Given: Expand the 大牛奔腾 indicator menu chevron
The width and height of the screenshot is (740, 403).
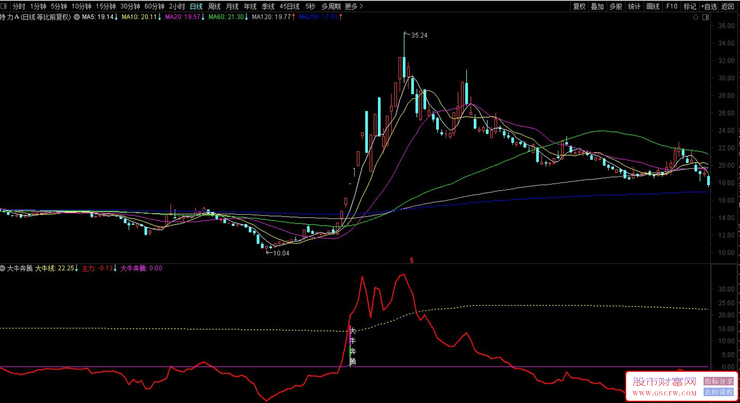Looking at the screenshot, I should (x=3, y=268).
